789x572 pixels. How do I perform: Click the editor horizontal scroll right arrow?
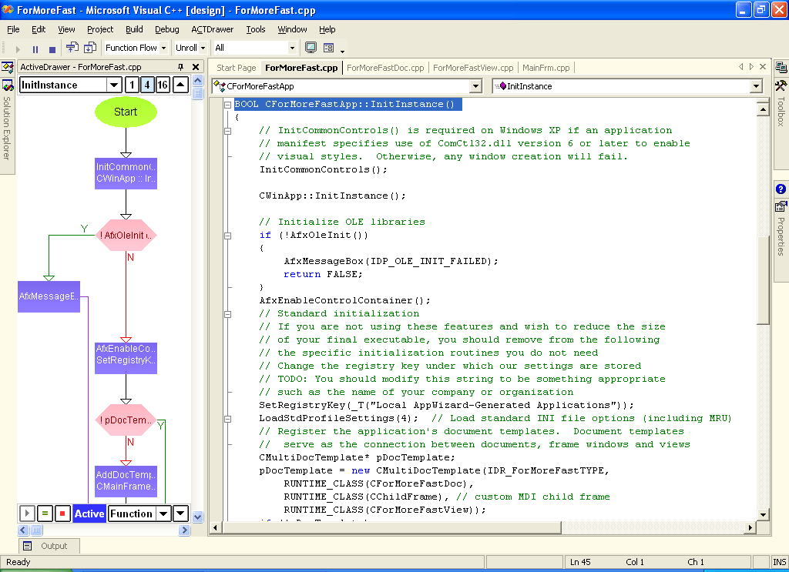tap(750, 528)
